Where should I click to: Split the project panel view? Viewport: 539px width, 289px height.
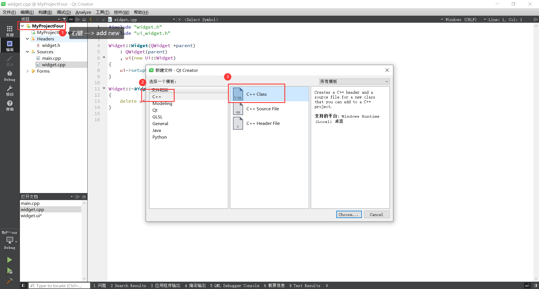point(77,19)
